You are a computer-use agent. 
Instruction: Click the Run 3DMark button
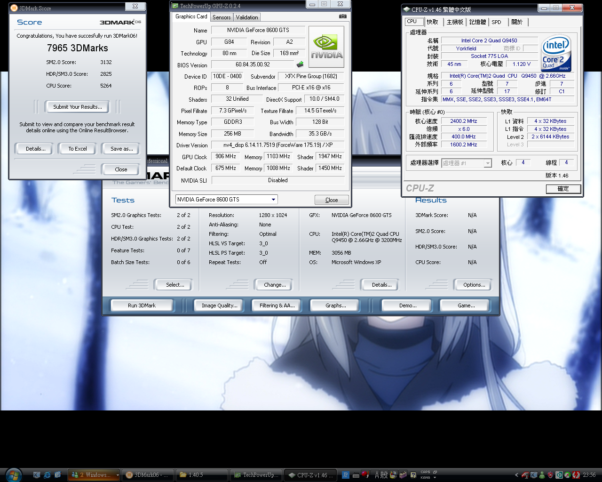142,305
